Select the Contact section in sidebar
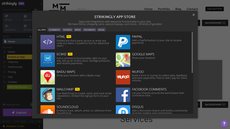The height and width of the screenshot is (129, 230). 12,82
